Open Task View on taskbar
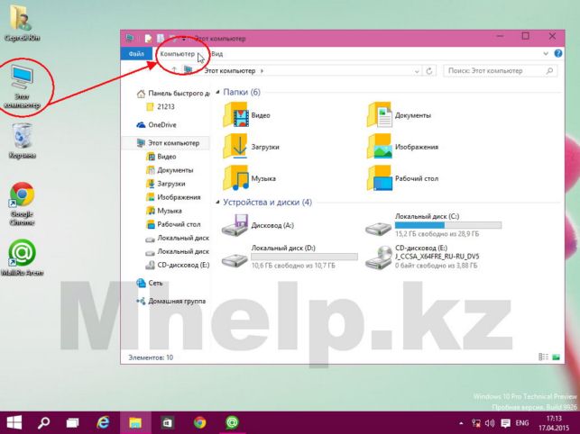The width and height of the screenshot is (580, 434). click(x=72, y=422)
